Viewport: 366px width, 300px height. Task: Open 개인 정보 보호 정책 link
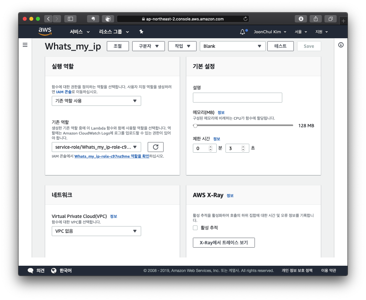click(x=297, y=270)
